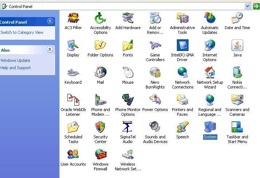
Task: Select Security Center shield icon
Action: pos(100,127)
